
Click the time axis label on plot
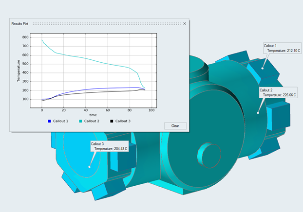click(x=93, y=115)
